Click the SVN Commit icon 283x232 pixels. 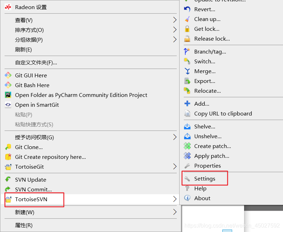tap(8, 189)
